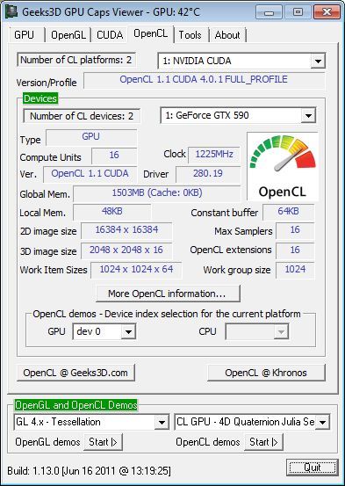Click the Number of CL devices field
The image size is (345, 486).
point(82,116)
